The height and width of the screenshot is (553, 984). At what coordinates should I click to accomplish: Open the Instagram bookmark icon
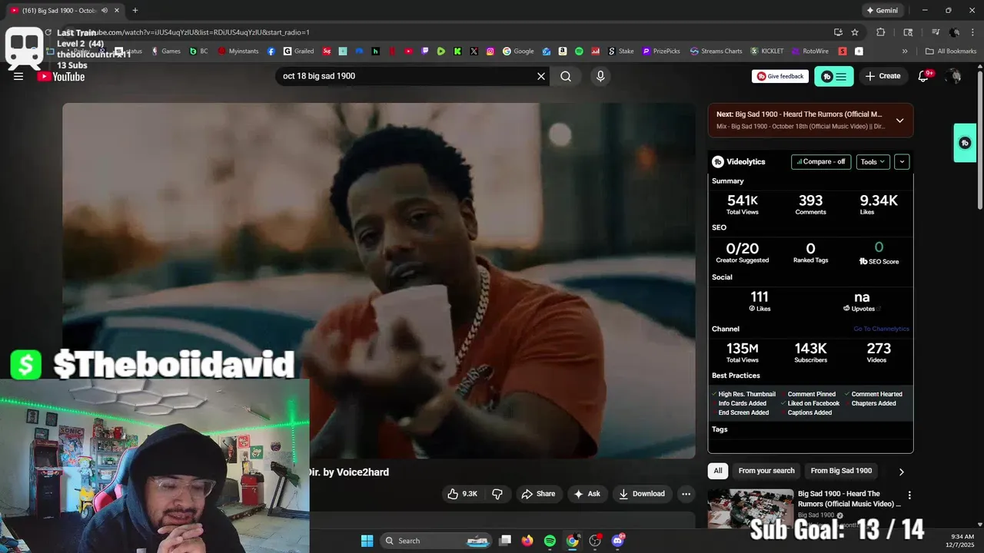click(490, 51)
